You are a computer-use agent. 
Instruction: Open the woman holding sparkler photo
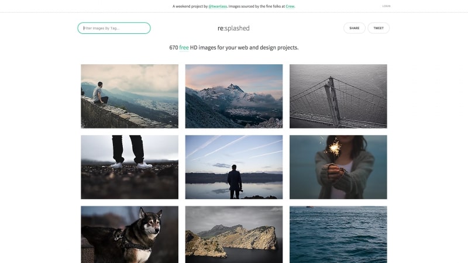(338, 167)
